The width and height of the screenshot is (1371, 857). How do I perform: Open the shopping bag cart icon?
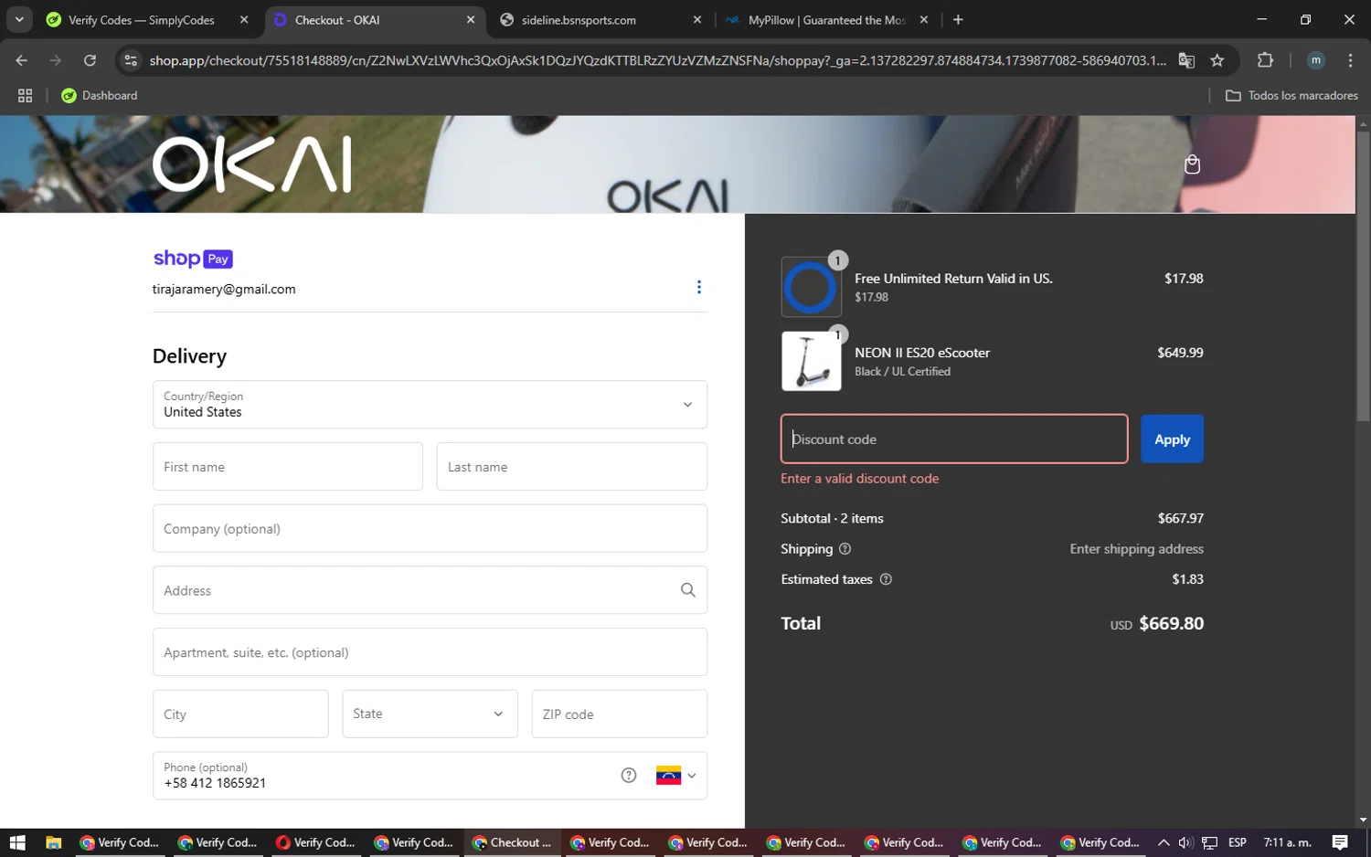[1192, 164]
